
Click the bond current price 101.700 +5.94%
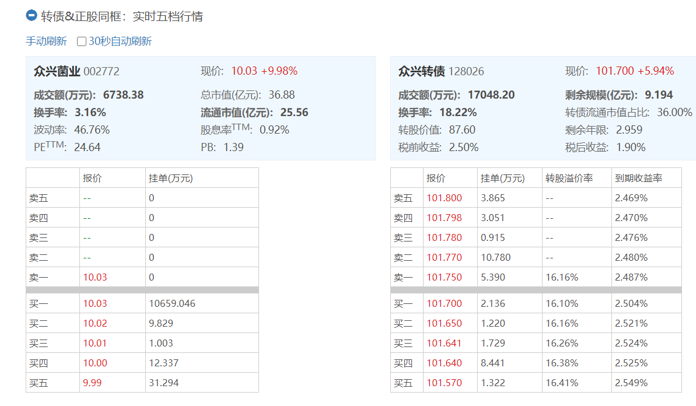click(635, 71)
